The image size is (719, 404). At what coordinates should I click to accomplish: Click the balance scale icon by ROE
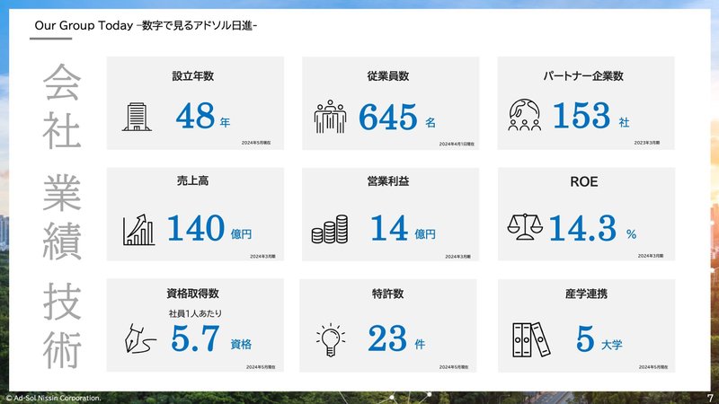pyautogui.click(x=525, y=227)
